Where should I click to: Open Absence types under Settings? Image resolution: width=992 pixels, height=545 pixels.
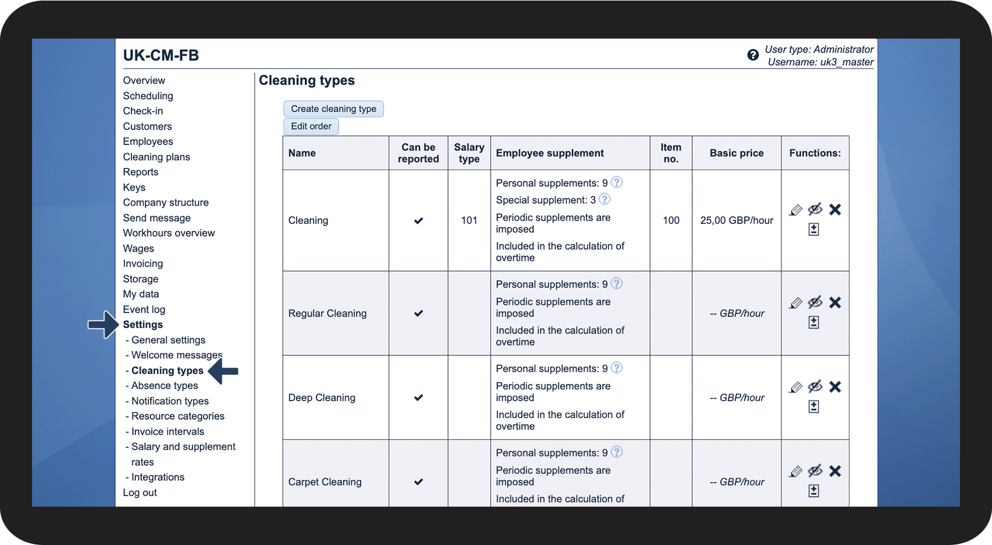click(x=164, y=386)
